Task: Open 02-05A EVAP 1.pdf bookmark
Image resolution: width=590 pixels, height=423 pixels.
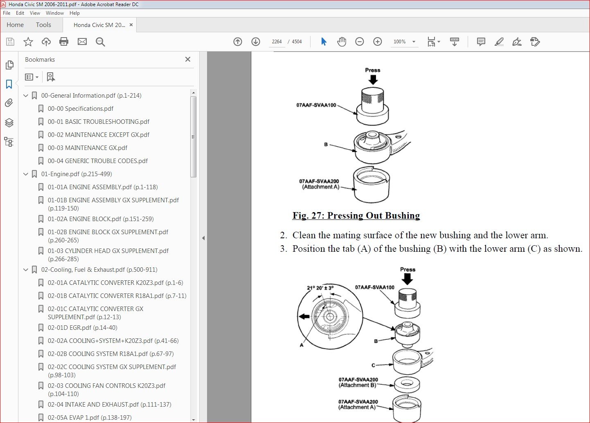Action: pyautogui.click(x=90, y=418)
